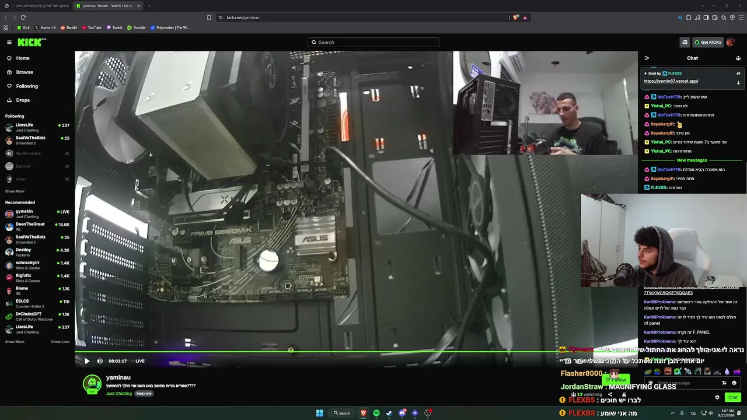Open Drops in the sidebar
Image resolution: width=747 pixels, height=420 pixels.
pyautogui.click(x=18, y=100)
